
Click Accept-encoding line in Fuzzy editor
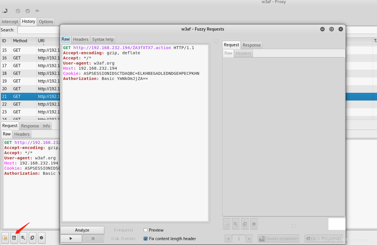(x=102, y=53)
